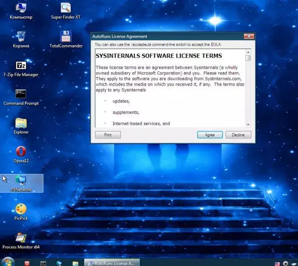Click the license scrollbar up arrow
The image size is (298, 266).
pyautogui.click(x=248, y=52)
